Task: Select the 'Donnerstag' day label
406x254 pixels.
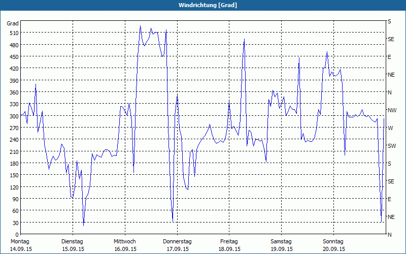Action: point(177,242)
